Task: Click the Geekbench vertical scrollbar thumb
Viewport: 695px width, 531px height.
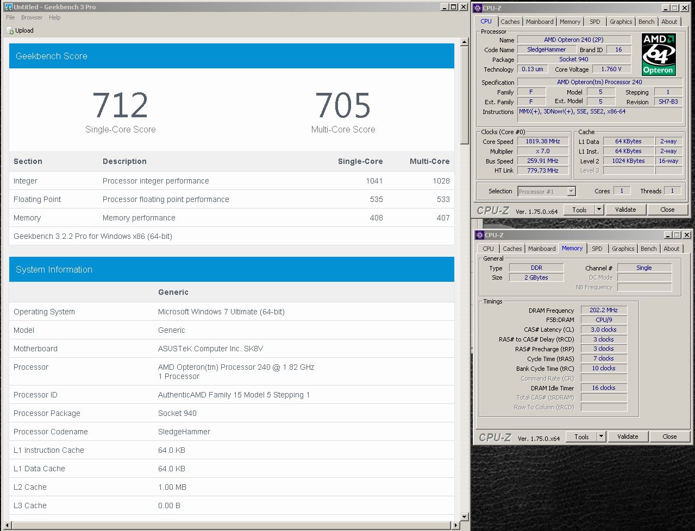Action: click(464, 96)
